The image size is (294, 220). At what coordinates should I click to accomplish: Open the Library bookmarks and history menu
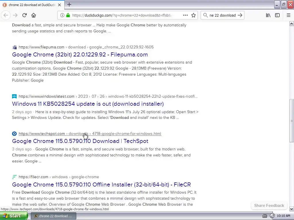coord(268,15)
